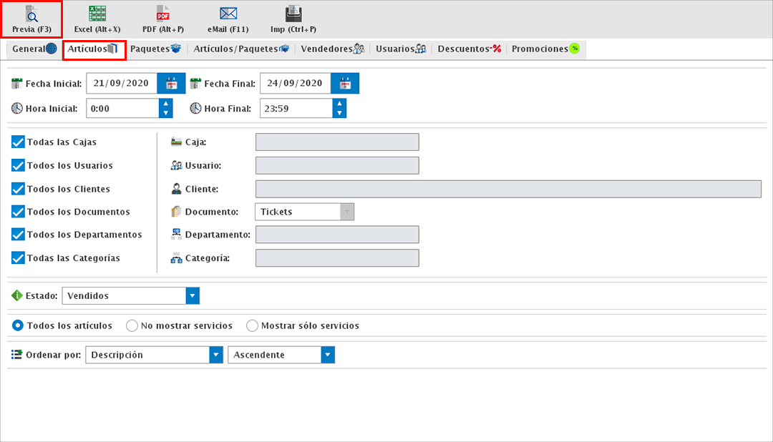Viewport: 773px width, 442px height.
Task: Open calendar picker for Fecha Inicial
Action: click(x=171, y=84)
